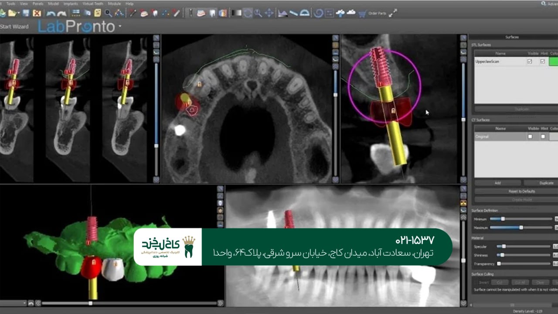Toggle Visible checkbox for UpperJawScan surface

coord(530,61)
